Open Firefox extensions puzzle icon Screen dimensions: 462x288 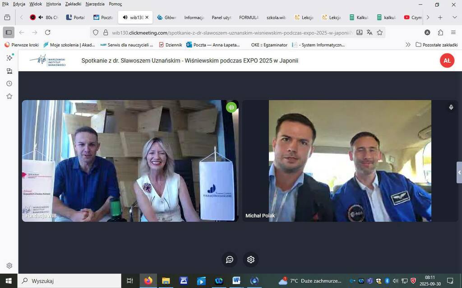tap(440, 32)
